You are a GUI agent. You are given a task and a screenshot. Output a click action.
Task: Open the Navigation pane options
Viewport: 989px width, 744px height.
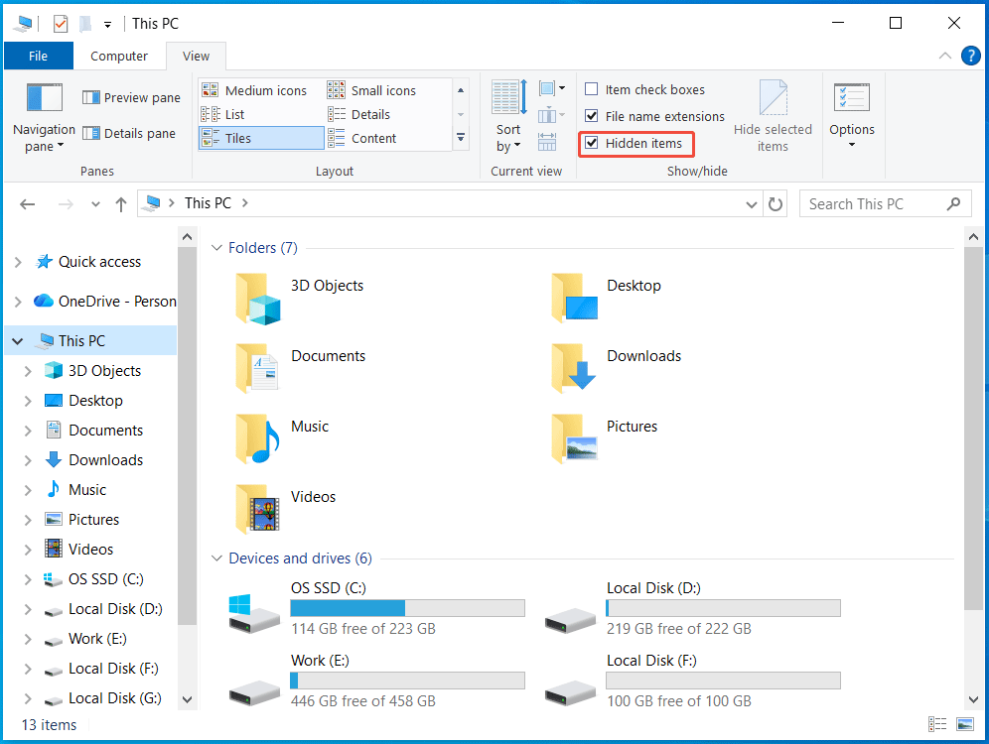[x=44, y=118]
